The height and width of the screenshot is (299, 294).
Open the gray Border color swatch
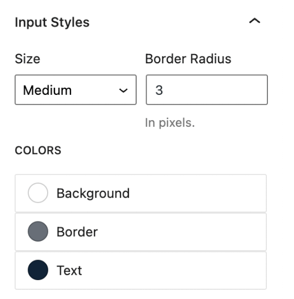point(38,231)
